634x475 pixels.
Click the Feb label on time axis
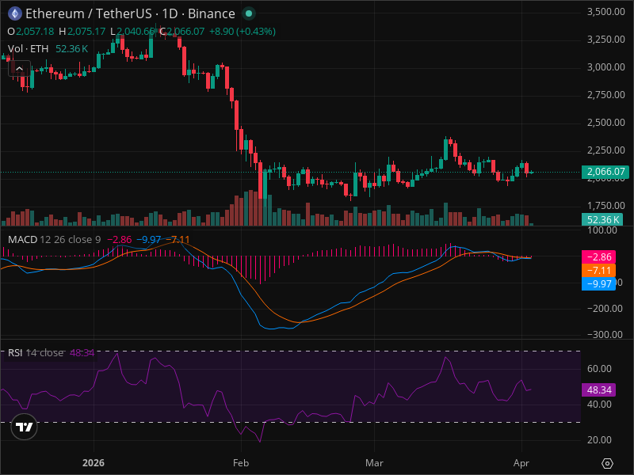[241, 463]
